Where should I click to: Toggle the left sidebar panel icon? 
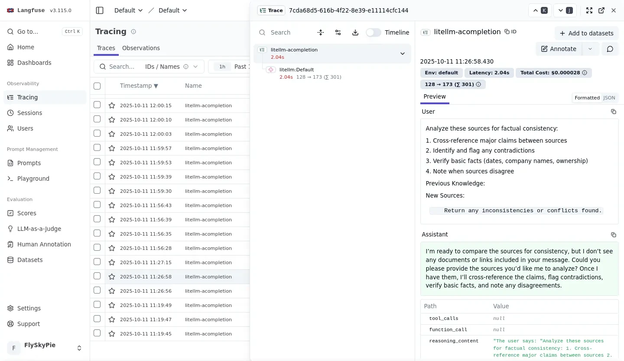click(100, 10)
